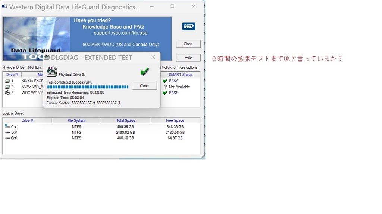Select the USB icon for drive 3

[7, 93]
